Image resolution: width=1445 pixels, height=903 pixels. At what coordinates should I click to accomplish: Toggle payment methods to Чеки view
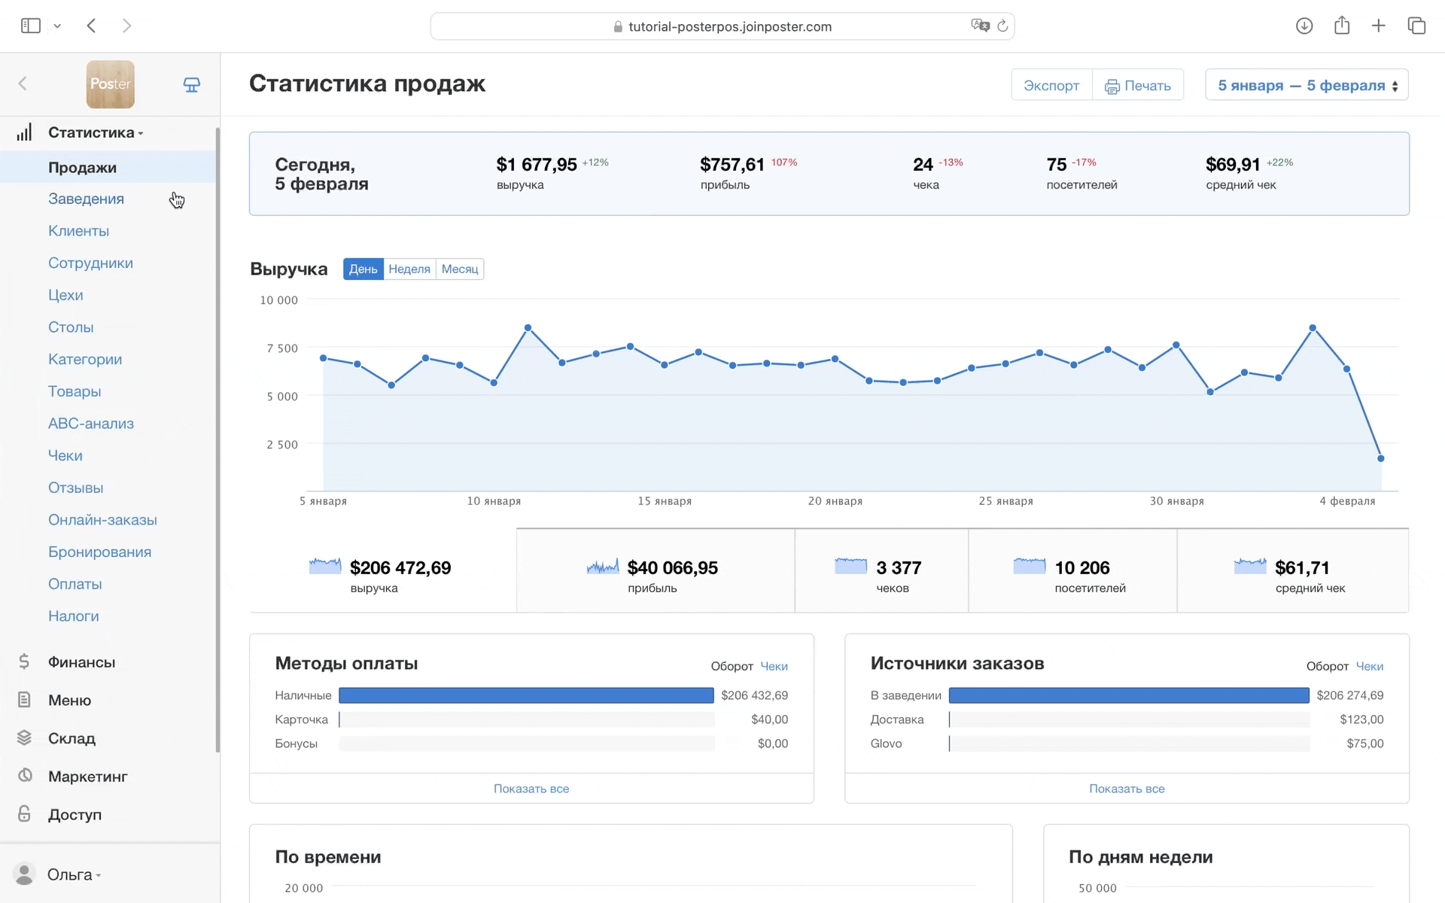[x=774, y=666]
